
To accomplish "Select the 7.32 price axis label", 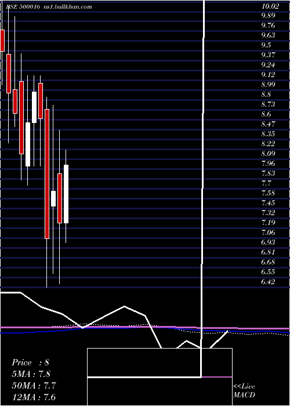I will [268, 213].
